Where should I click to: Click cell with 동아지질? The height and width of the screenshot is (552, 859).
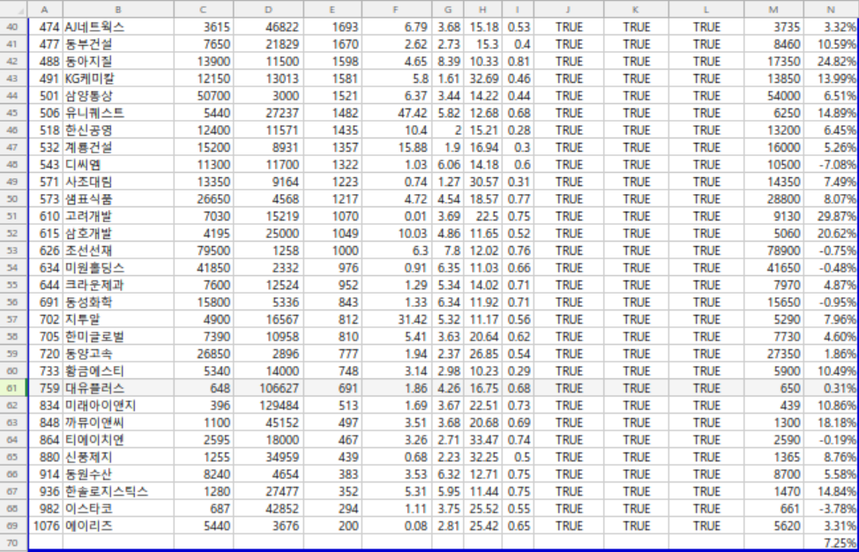point(118,62)
